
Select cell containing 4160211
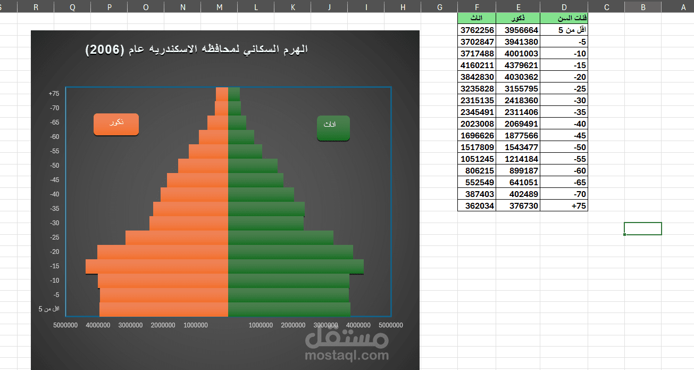[476, 65]
